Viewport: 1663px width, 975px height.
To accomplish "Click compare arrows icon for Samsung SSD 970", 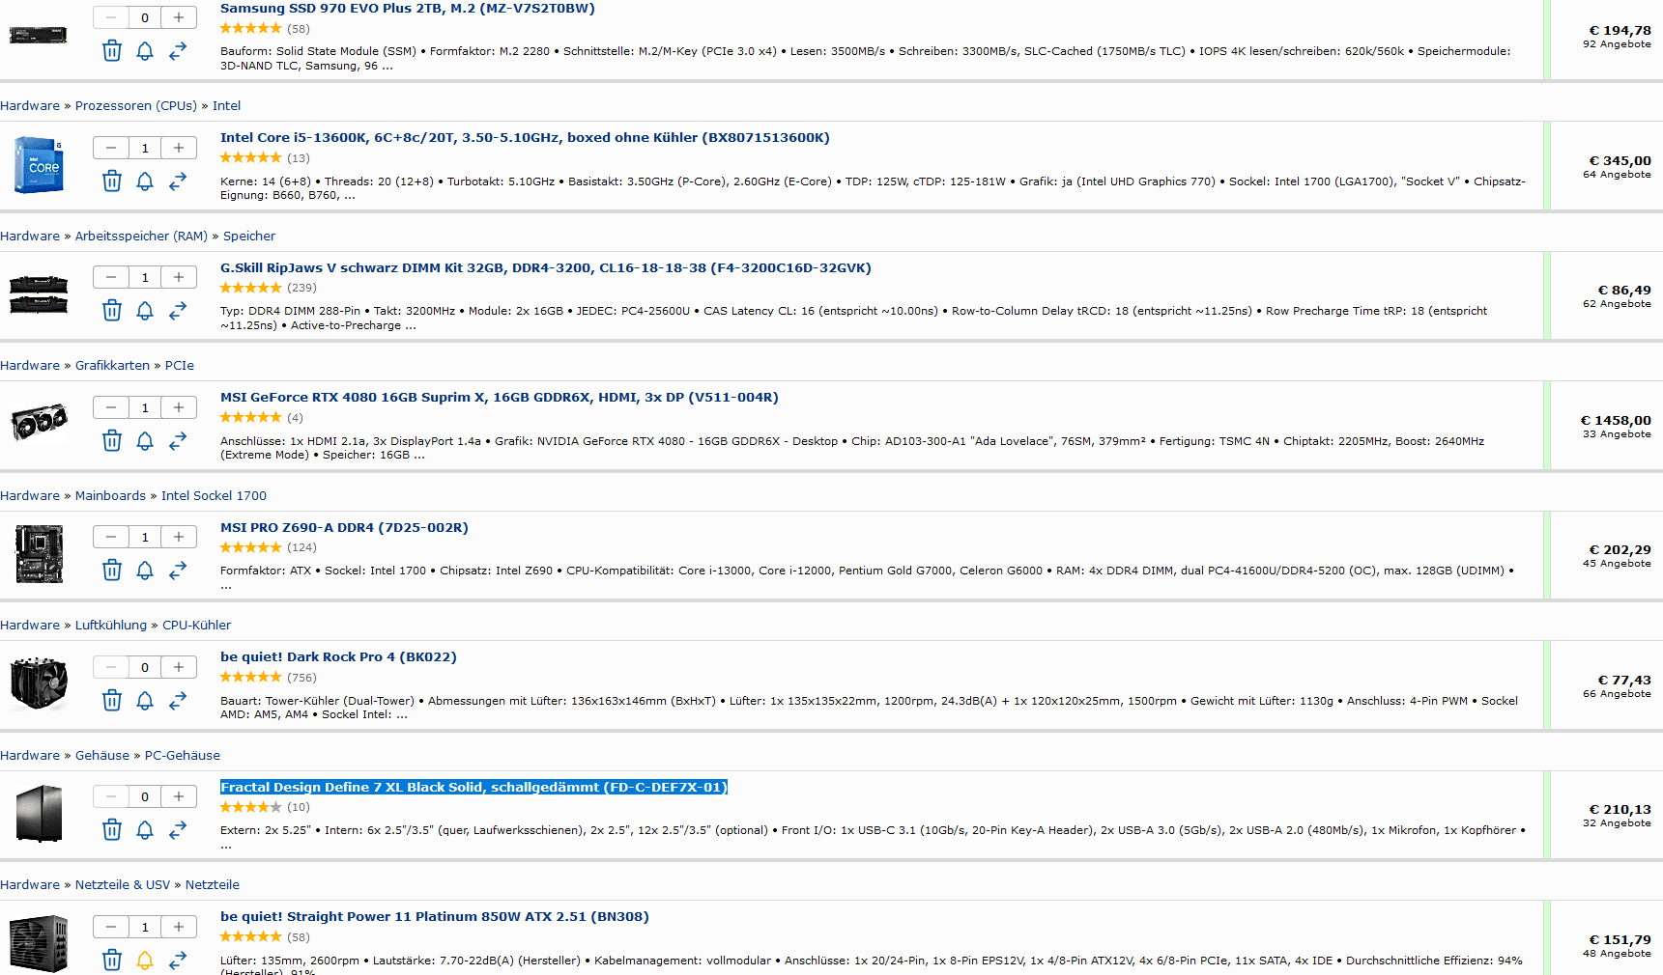I will [178, 51].
